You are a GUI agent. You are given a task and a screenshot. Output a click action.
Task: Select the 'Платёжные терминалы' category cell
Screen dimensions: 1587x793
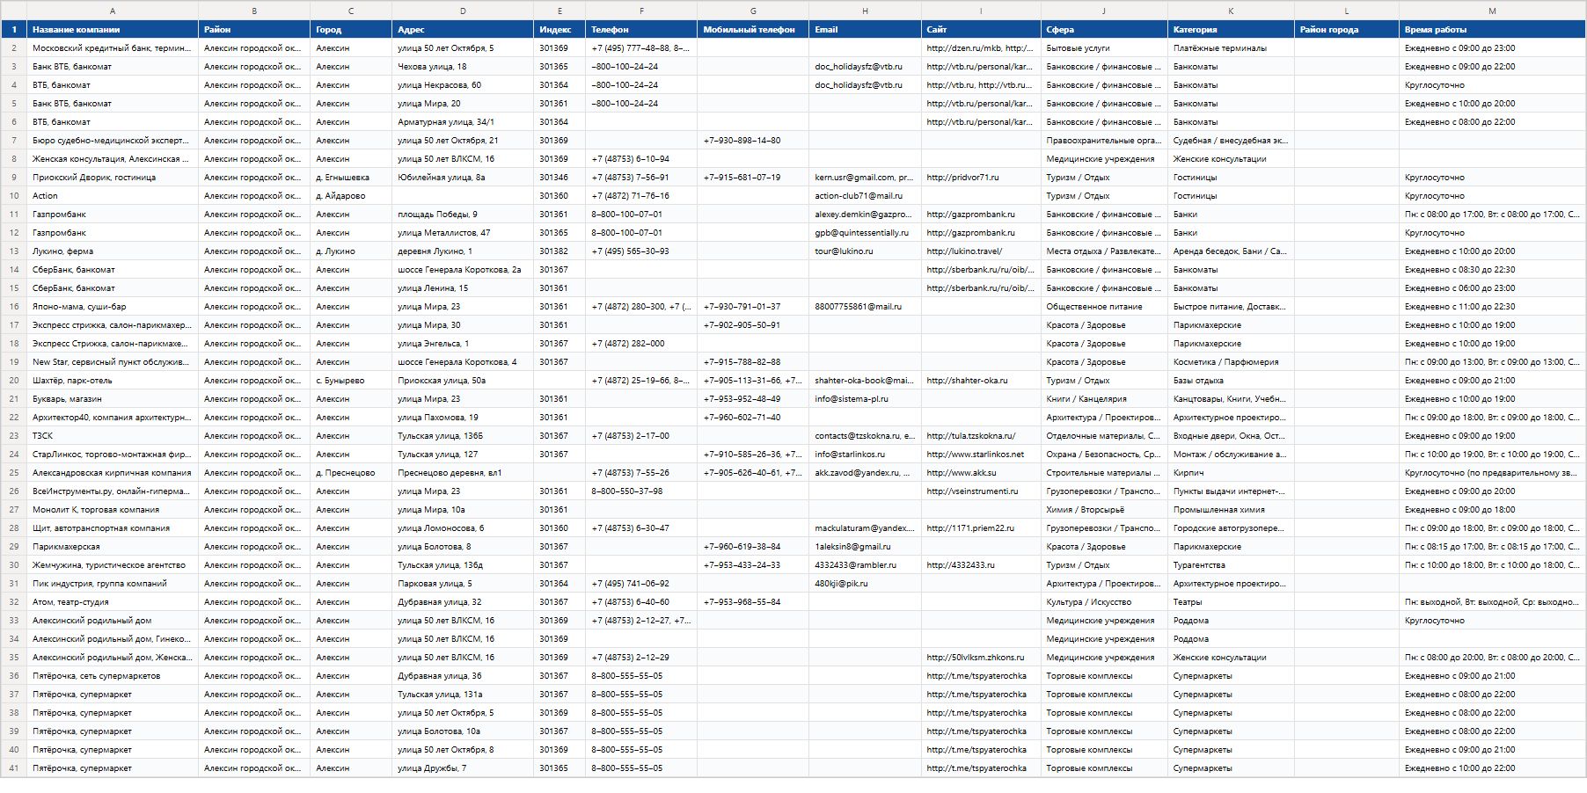click(1231, 48)
